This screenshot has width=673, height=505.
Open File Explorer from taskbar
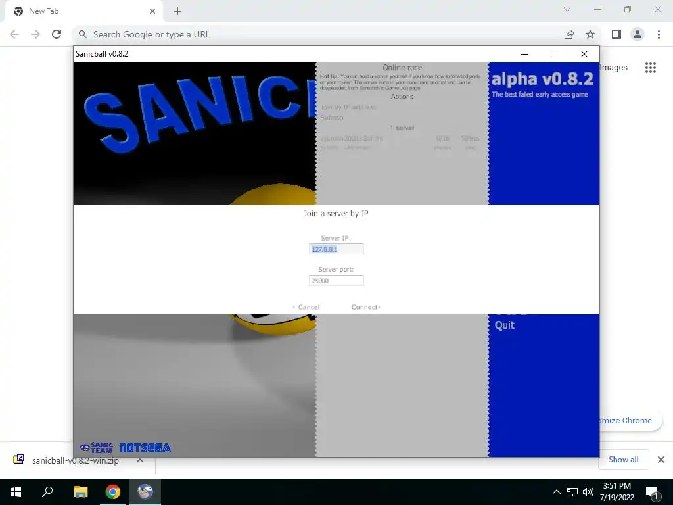coord(80,492)
